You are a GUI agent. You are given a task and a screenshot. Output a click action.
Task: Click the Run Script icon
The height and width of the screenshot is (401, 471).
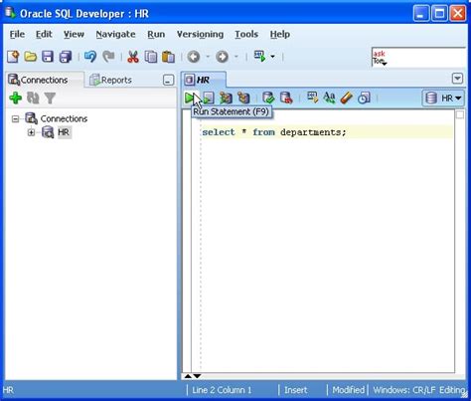(209, 98)
